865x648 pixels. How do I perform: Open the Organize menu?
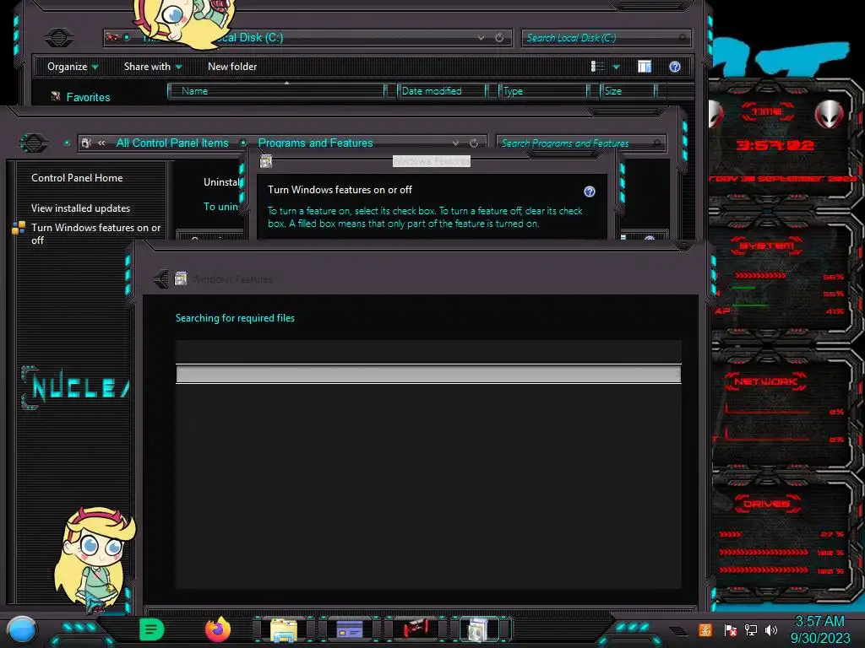[73, 67]
